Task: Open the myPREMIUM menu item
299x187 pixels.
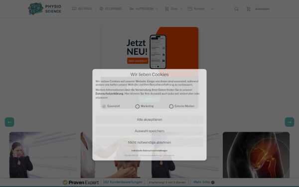Action: (145, 8)
